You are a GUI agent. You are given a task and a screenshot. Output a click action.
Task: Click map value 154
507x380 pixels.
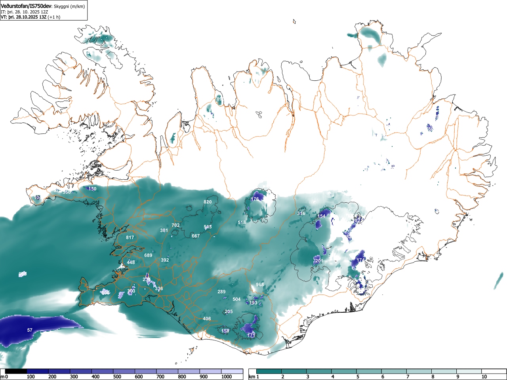pyautogui.click(x=322, y=216)
